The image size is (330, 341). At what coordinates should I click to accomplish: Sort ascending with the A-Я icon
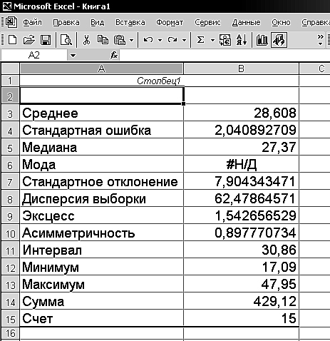(242, 40)
